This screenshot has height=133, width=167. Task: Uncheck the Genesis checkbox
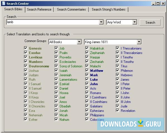pos(26,48)
